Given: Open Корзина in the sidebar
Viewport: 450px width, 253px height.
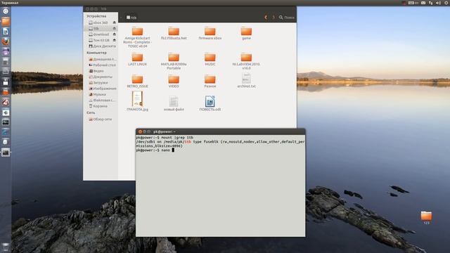Looking at the screenshot, I should click(x=98, y=106).
